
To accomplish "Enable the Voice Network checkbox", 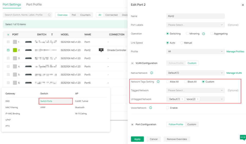I will pos(168,108).
